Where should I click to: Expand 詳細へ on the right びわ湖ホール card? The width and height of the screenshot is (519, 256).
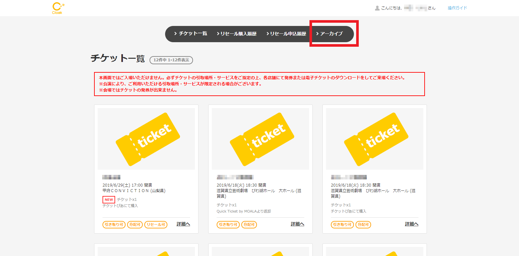[412, 224]
